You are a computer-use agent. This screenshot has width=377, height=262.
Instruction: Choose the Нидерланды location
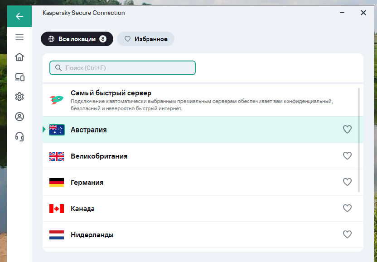[203, 235]
